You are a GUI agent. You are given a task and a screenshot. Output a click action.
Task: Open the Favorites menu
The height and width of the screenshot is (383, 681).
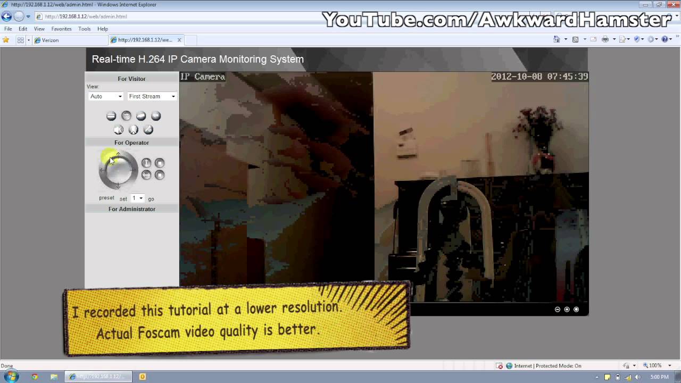pyautogui.click(x=61, y=29)
